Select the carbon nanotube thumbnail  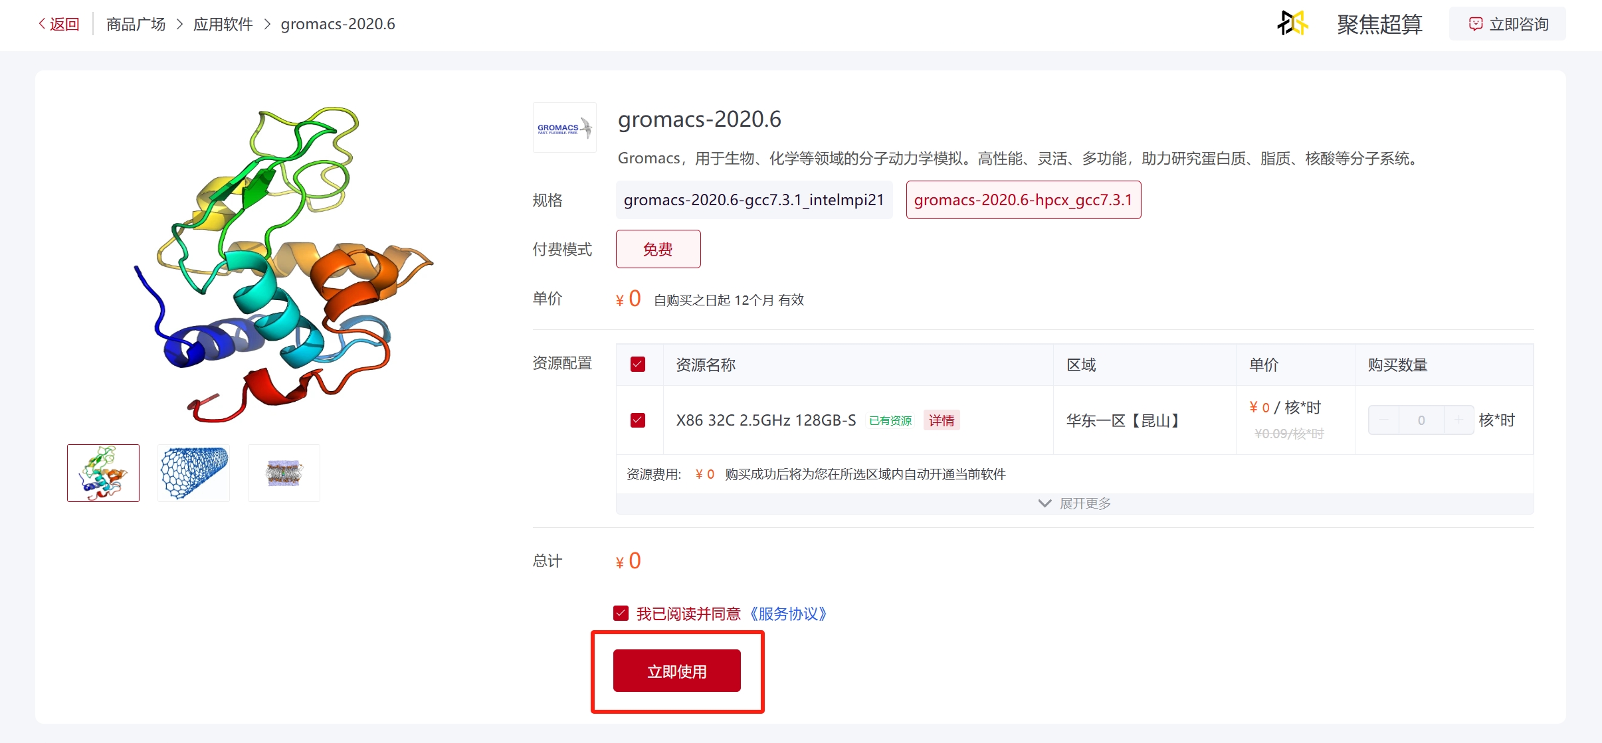point(193,473)
